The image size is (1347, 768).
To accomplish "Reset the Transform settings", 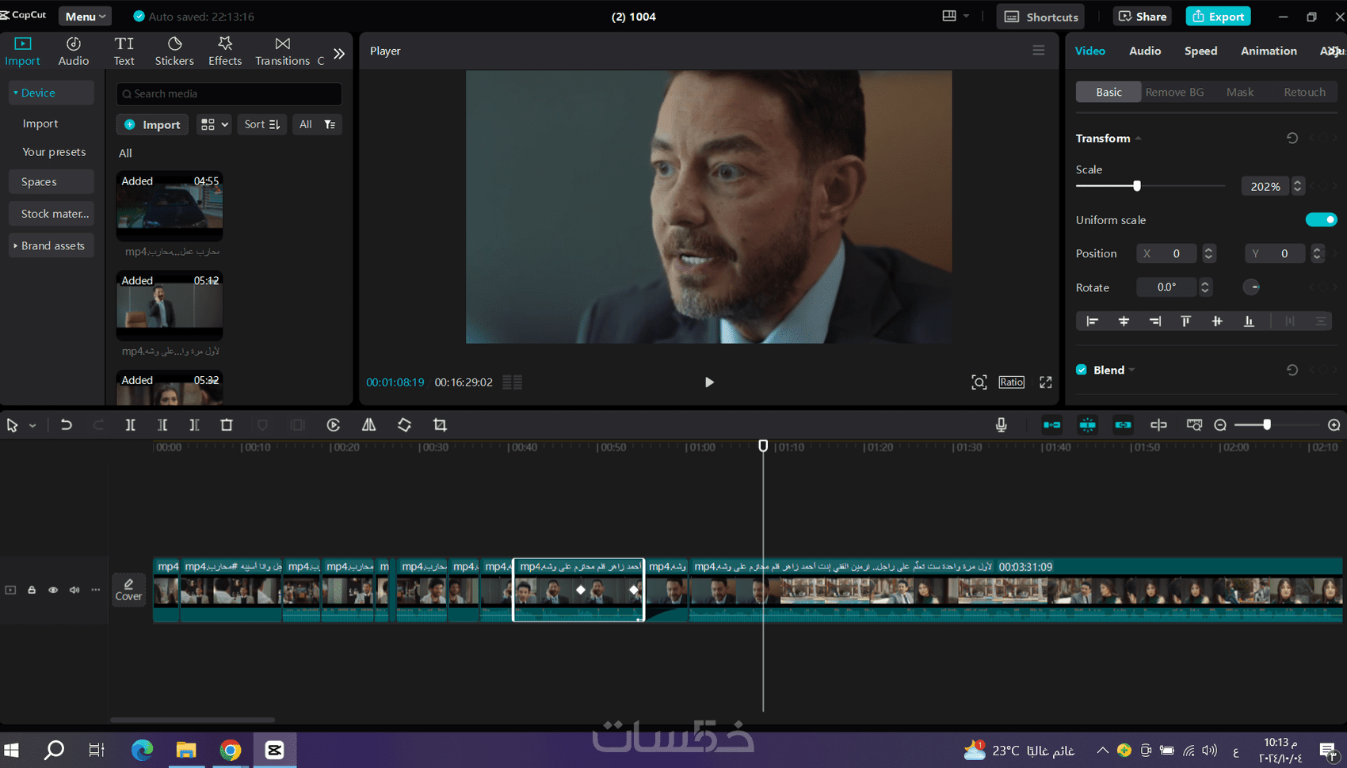I will click(1292, 138).
